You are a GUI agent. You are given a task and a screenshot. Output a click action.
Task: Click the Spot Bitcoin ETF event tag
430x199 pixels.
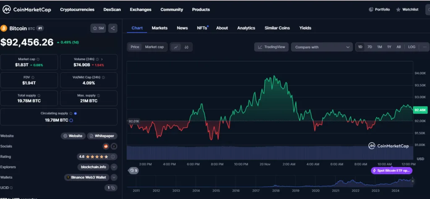pos(392,170)
